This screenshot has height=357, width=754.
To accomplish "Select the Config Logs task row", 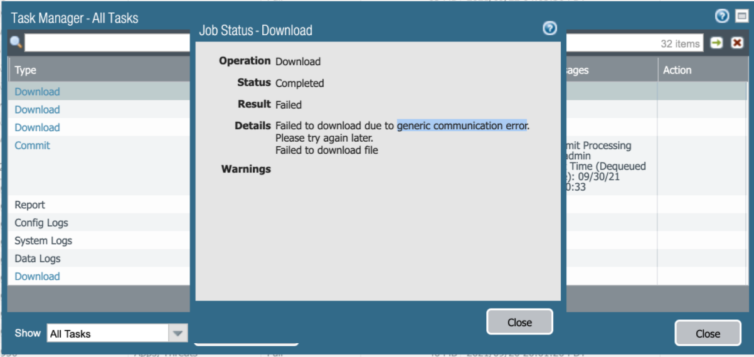I will coord(41,223).
